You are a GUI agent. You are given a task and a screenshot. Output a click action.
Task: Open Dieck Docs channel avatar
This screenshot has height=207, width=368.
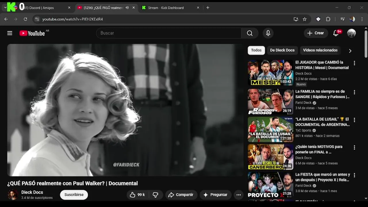click(13, 195)
